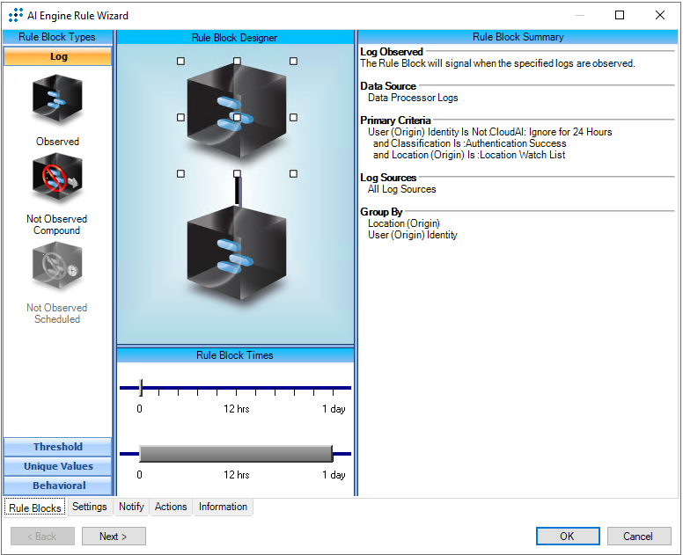This screenshot has height=555, width=683.
Task: Go to the Actions tab
Action: click(x=171, y=507)
